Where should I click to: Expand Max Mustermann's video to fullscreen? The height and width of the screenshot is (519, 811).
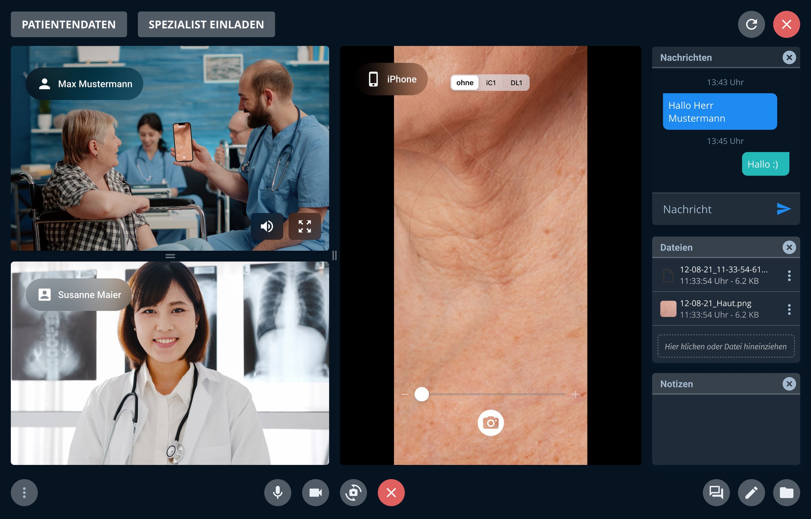[305, 226]
